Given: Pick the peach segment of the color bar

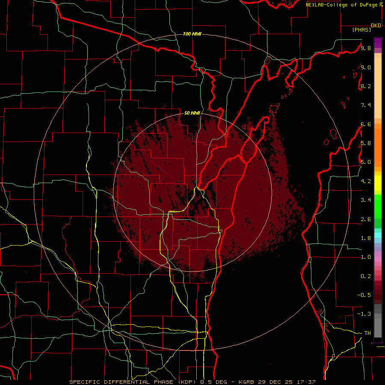Looking at the screenshot, I should (x=378, y=88).
